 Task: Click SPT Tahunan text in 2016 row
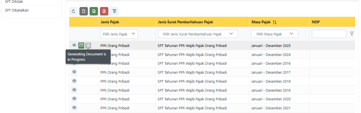[192, 63]
